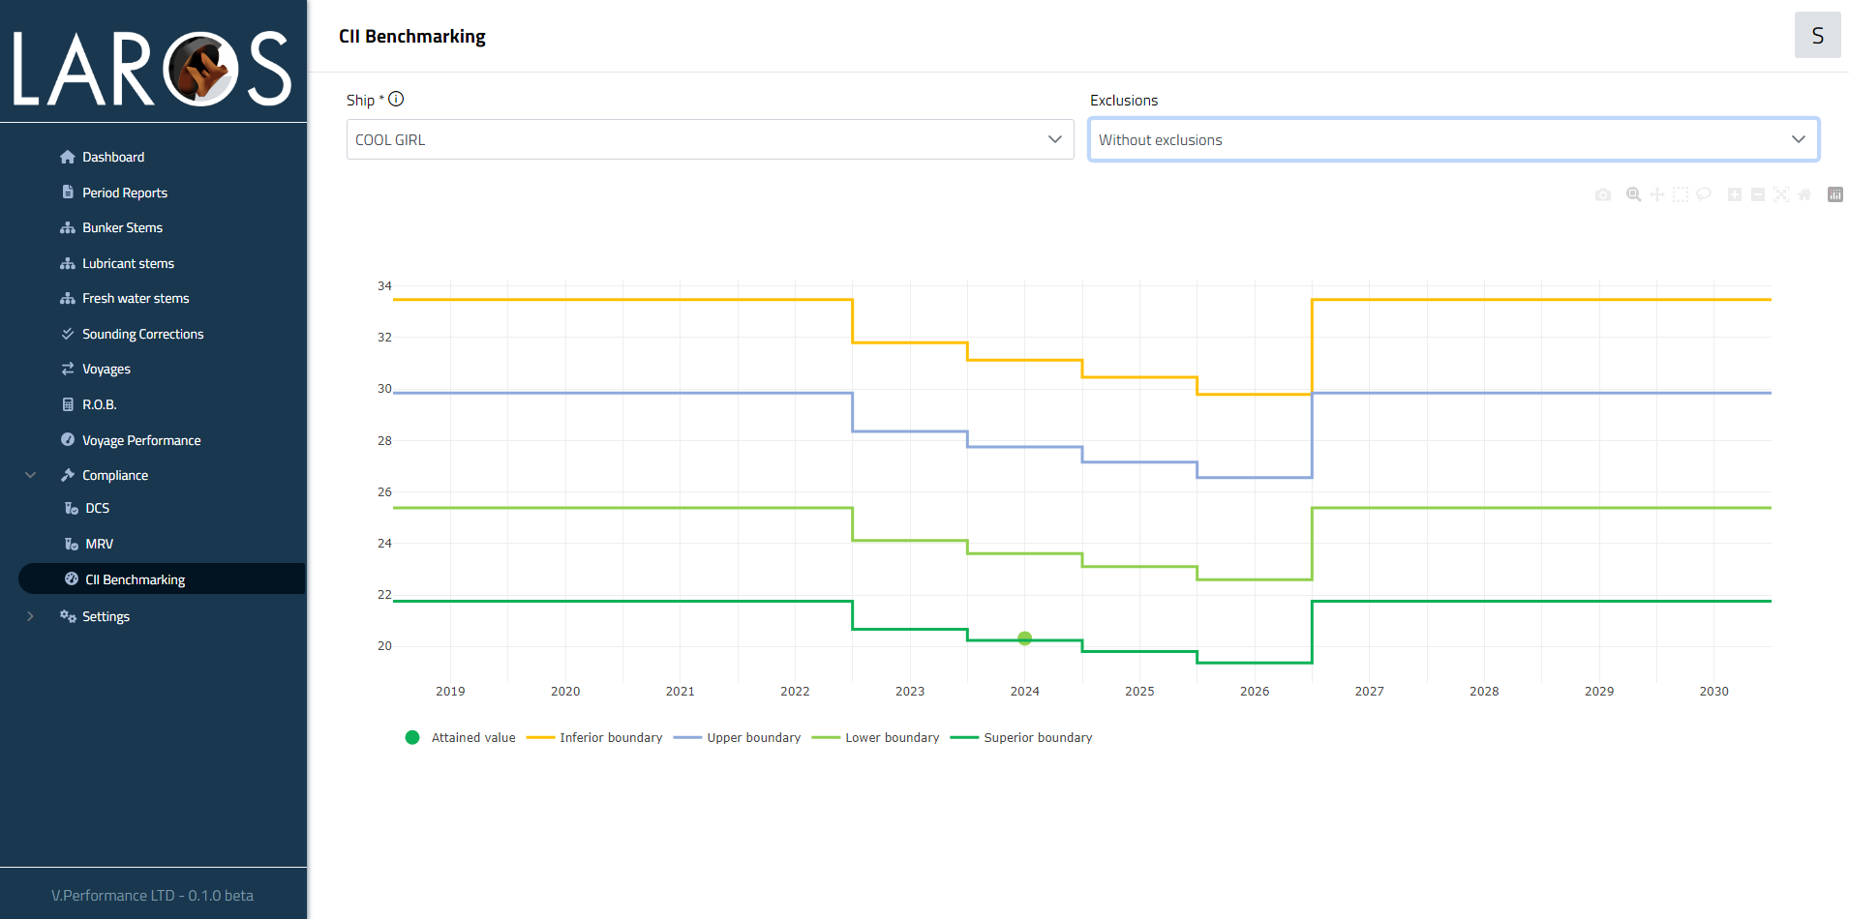Select the lasso select tool
Image resolution: width=1849 pixels, height=919 pixels.
1704,194
